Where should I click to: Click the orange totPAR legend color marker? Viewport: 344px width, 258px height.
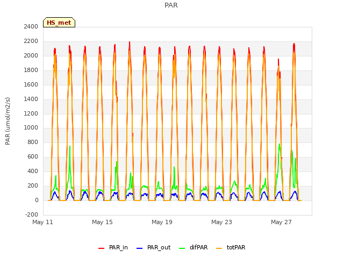219,248
